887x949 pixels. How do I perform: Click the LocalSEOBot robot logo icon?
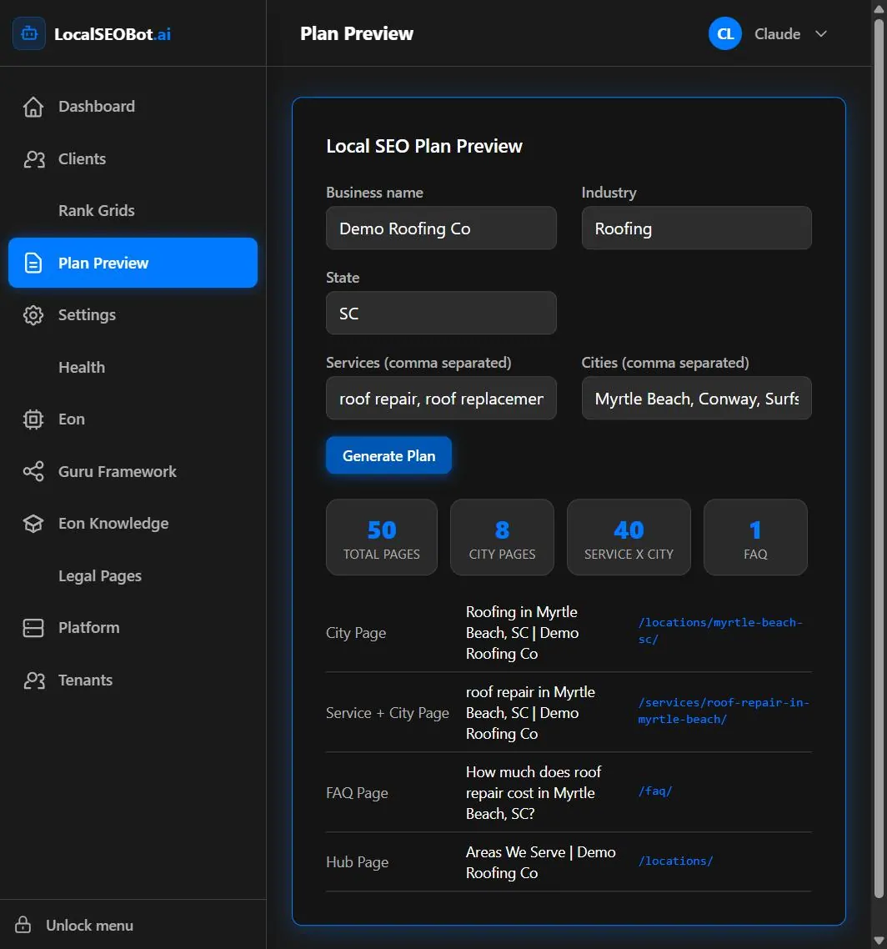29,34
